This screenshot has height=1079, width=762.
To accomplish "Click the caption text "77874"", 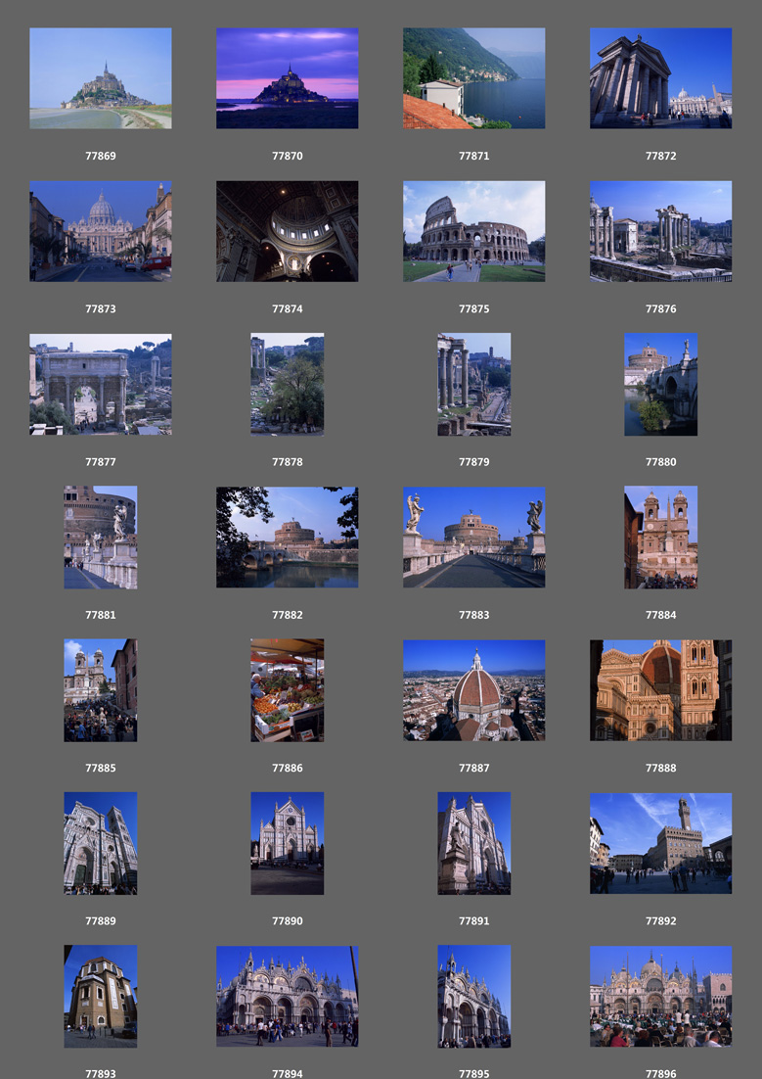I will pos(288,309).
